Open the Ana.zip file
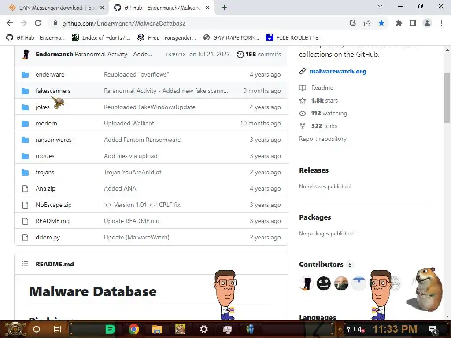451x338 pixels. pos(45,188)
